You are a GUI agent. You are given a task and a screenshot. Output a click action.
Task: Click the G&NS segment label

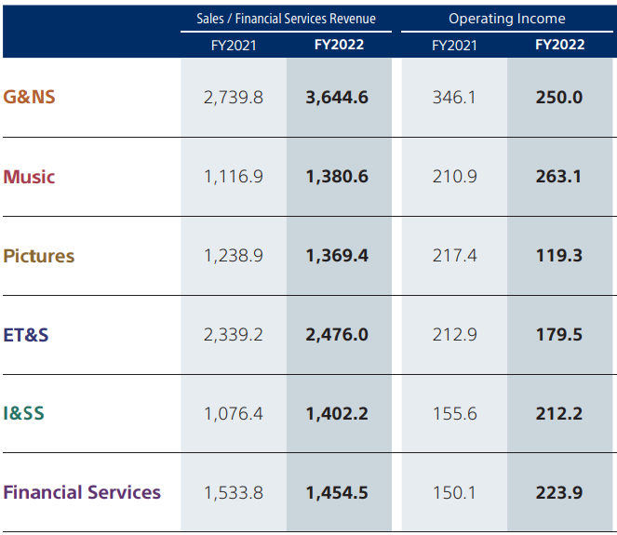point(30,97)
